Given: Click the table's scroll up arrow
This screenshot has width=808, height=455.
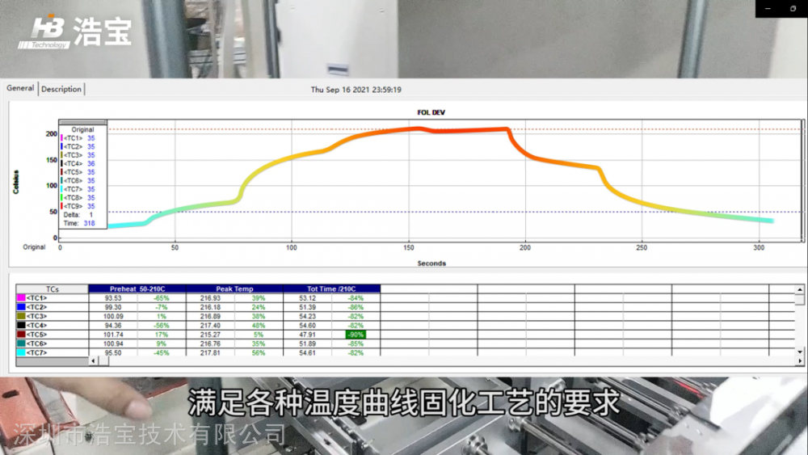Looking at the screenshot, I should [x=800, y=289].
